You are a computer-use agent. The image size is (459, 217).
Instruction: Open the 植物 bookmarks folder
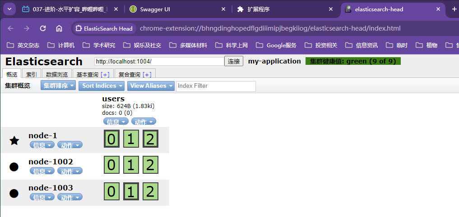point(427,45)
